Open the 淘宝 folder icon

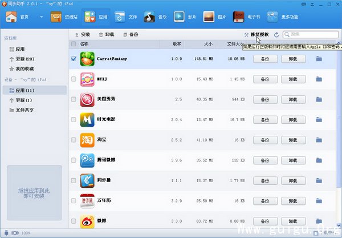[319, 140]
